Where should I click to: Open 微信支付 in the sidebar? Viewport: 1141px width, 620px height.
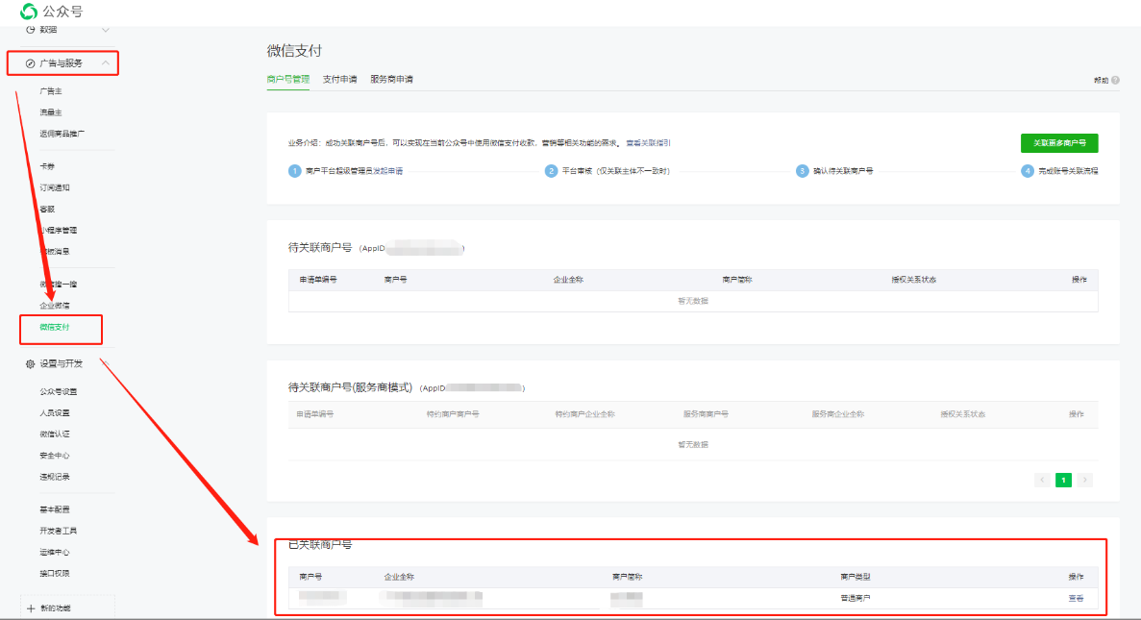[x=55, y=327]
